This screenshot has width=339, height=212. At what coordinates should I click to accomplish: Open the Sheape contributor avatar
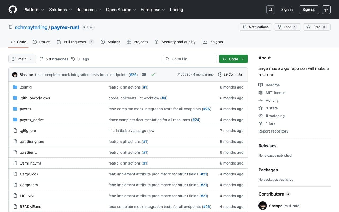pyautogui.click(x=263, y=206)
